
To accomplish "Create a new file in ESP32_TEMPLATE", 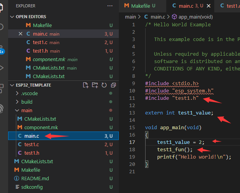I will point(86,85).
